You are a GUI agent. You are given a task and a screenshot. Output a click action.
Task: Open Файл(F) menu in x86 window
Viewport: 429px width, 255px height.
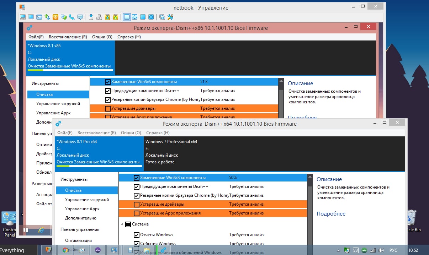click(x=36, y=37)
